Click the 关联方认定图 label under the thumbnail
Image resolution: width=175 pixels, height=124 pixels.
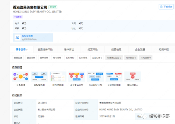coord(114,85)
